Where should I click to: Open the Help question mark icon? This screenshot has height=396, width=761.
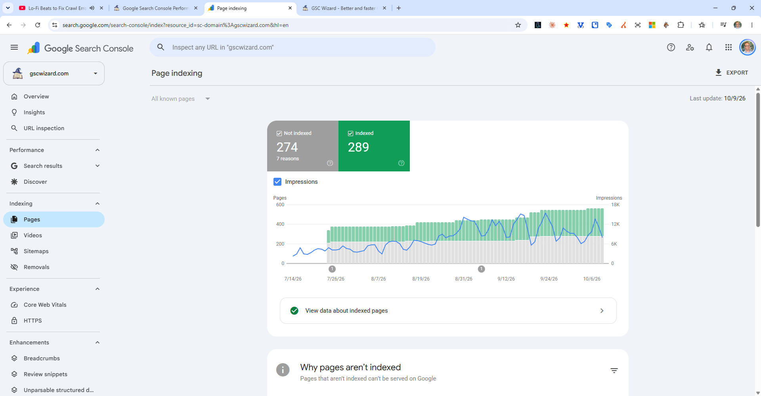[x=671, y=48]
